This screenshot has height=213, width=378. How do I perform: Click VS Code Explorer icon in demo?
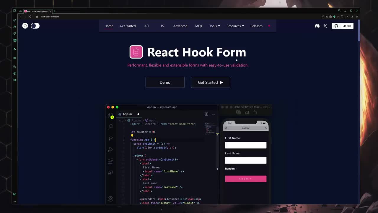click(x=110, y=116)
